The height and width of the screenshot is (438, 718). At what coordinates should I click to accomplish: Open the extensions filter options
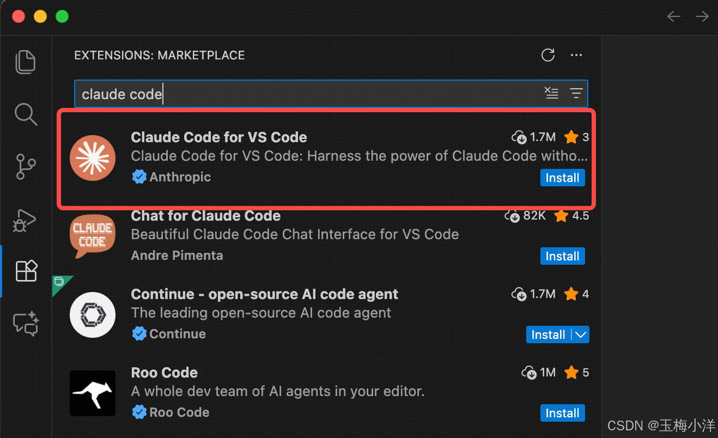577,93
